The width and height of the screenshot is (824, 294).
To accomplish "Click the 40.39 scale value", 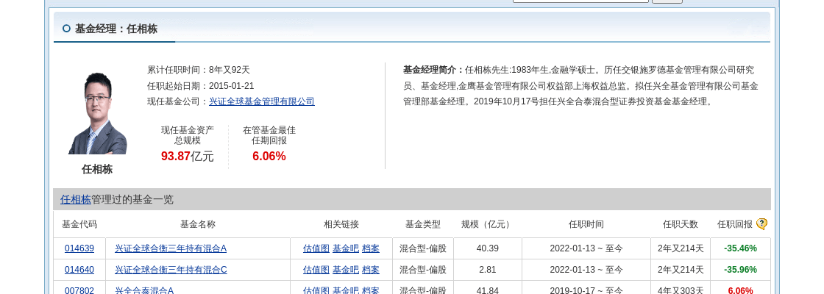I will [x=487, y=248].
